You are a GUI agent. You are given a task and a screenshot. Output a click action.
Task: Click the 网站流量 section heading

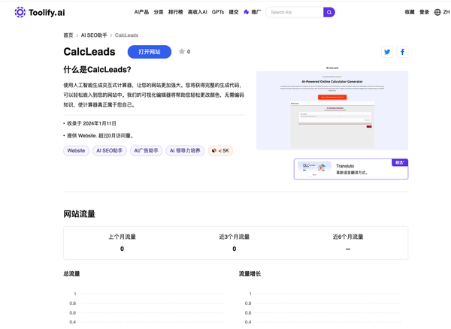(x=80, y=214)
